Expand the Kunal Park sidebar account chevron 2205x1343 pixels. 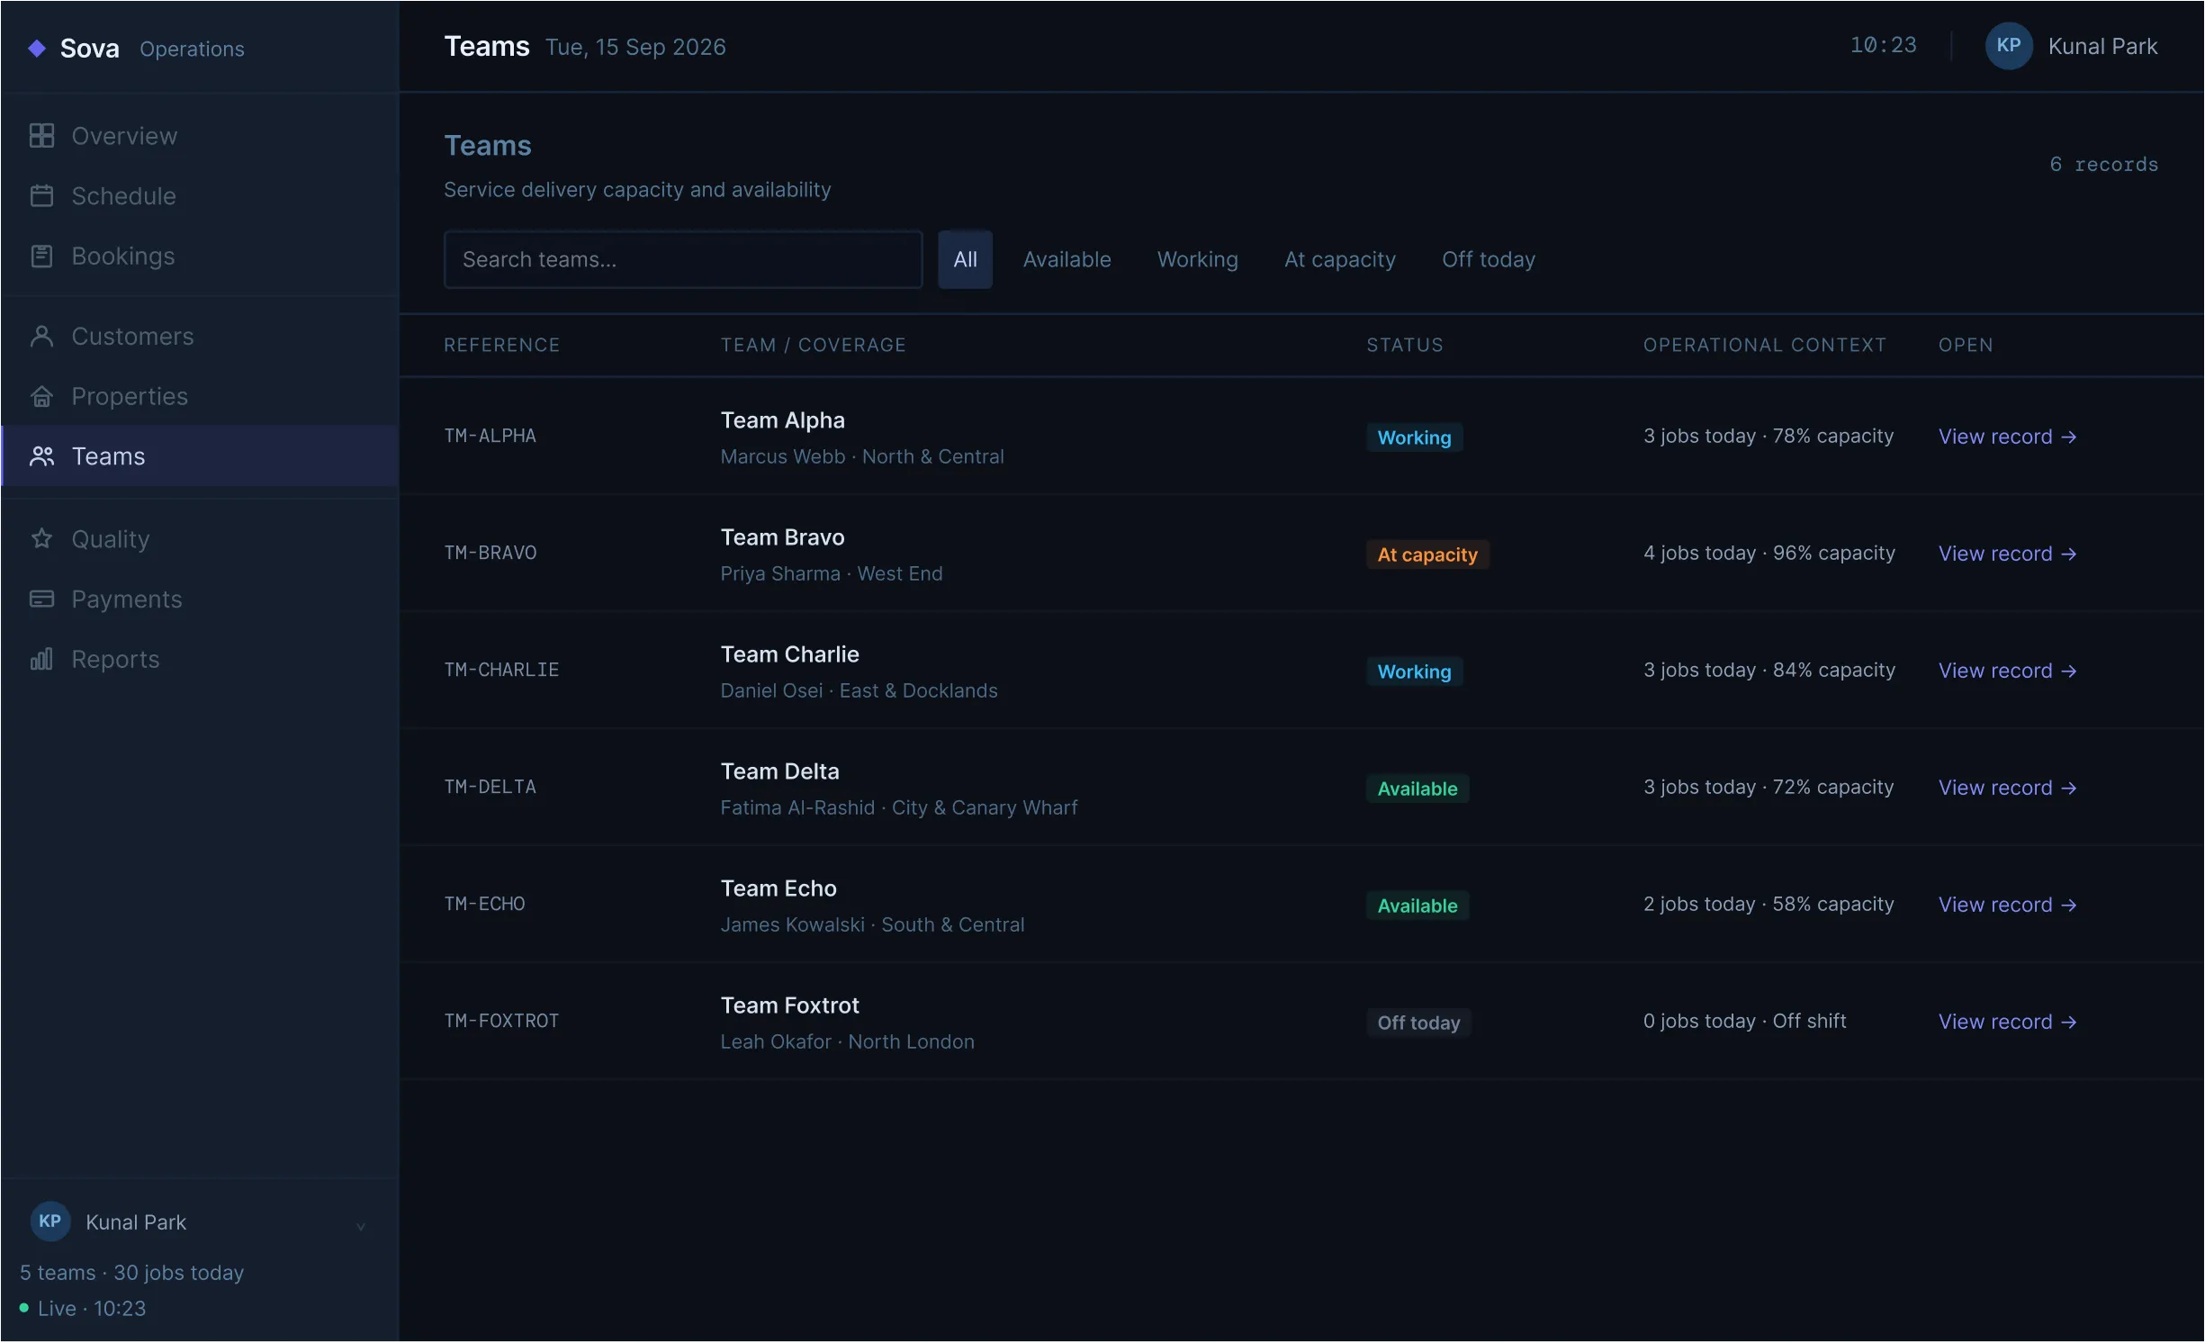click(360, 1226)
